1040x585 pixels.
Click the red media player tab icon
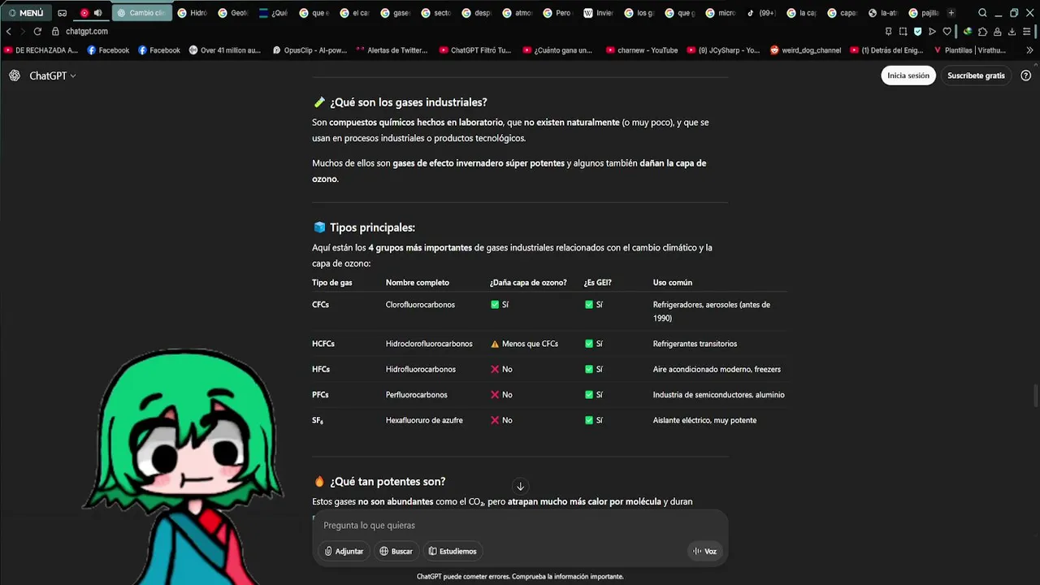84,13
